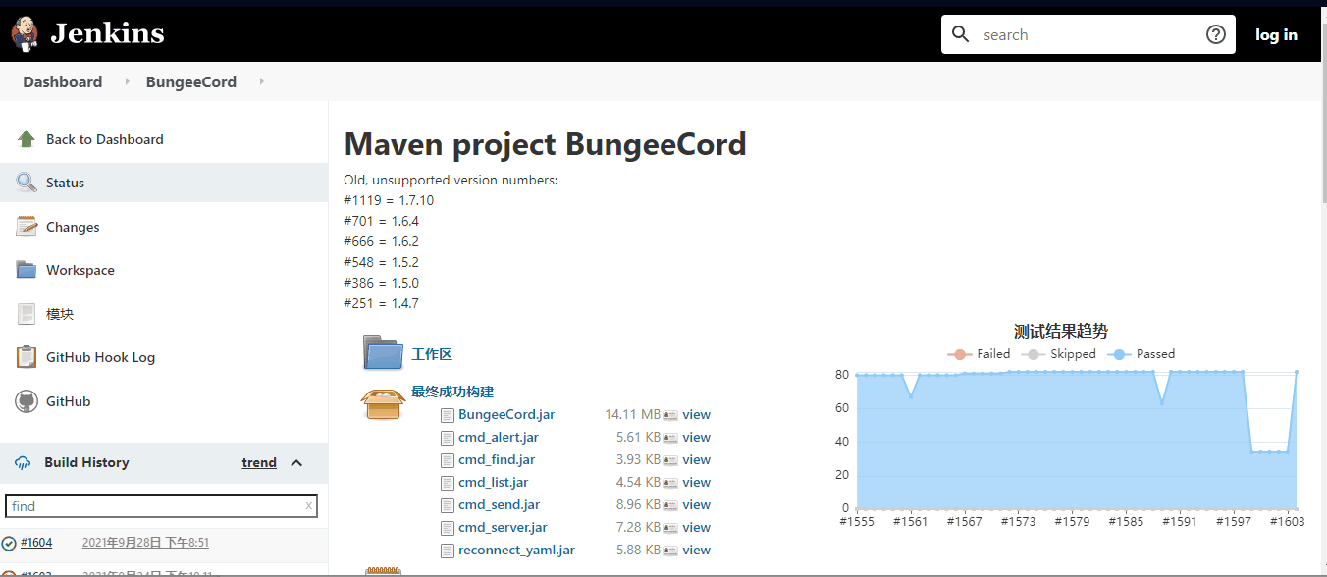Click the GitHub octocat icon in sidebar

[x=27, y=401]
